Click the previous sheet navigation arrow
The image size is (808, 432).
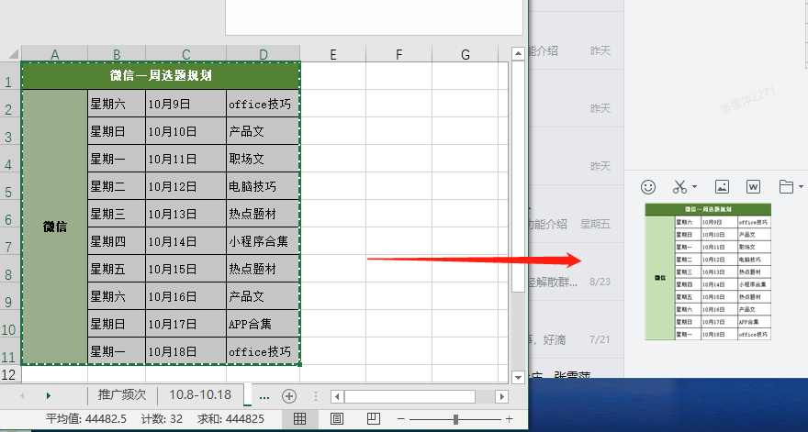[x=22, y=395]
